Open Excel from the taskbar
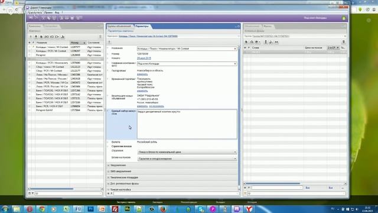The width and height of the screenshot is (378, 213). pos(66,209)
